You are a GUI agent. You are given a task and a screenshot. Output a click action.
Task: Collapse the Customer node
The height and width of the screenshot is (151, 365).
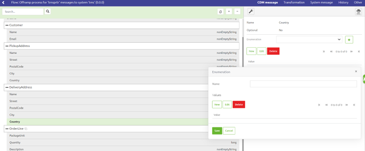[7, 25]
